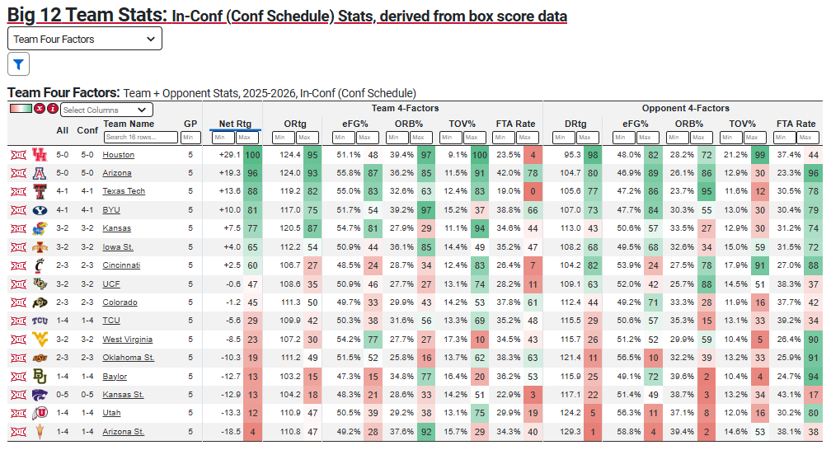The width and height of the screenshot is (831, 450).
Task: Click the Texas Tech logo icon
Action: click(x=39, y=191)
